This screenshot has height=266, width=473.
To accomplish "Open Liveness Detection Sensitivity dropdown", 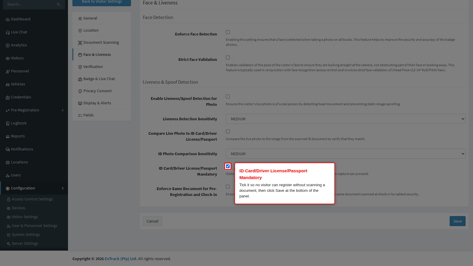I will point(346,119).
